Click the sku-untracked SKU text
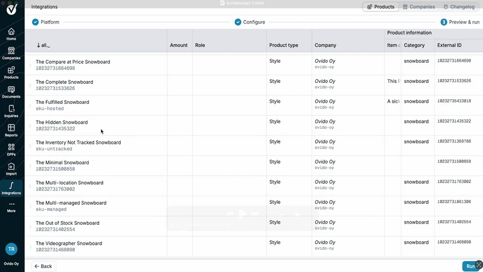 point(54,149)
